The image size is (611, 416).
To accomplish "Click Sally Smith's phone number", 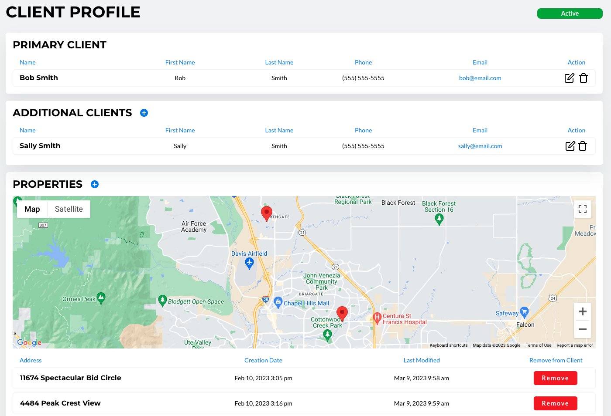I will point(363,146).
